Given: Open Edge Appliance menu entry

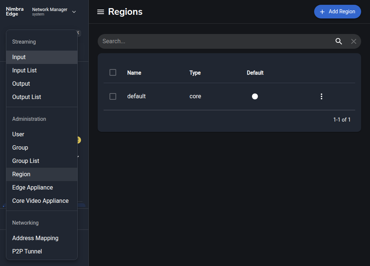Looking at the screenshot, I should click(42, 188).
